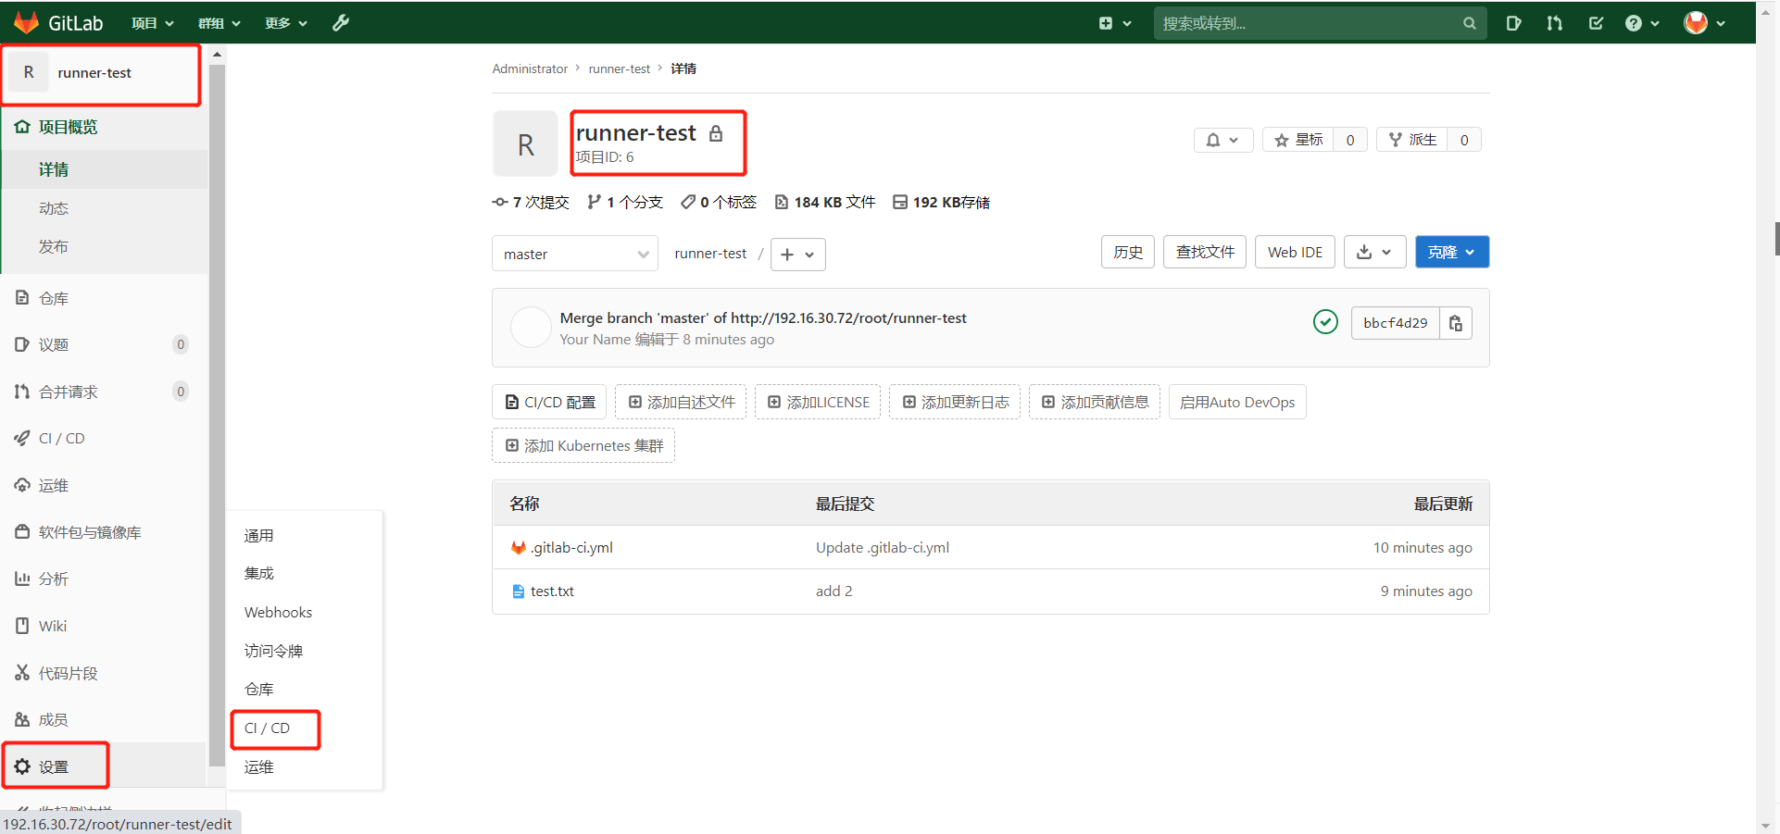The width and height of the screenshot is (1780, 834).
Task: Open the to-do list icon
Action: [1596, 23]
